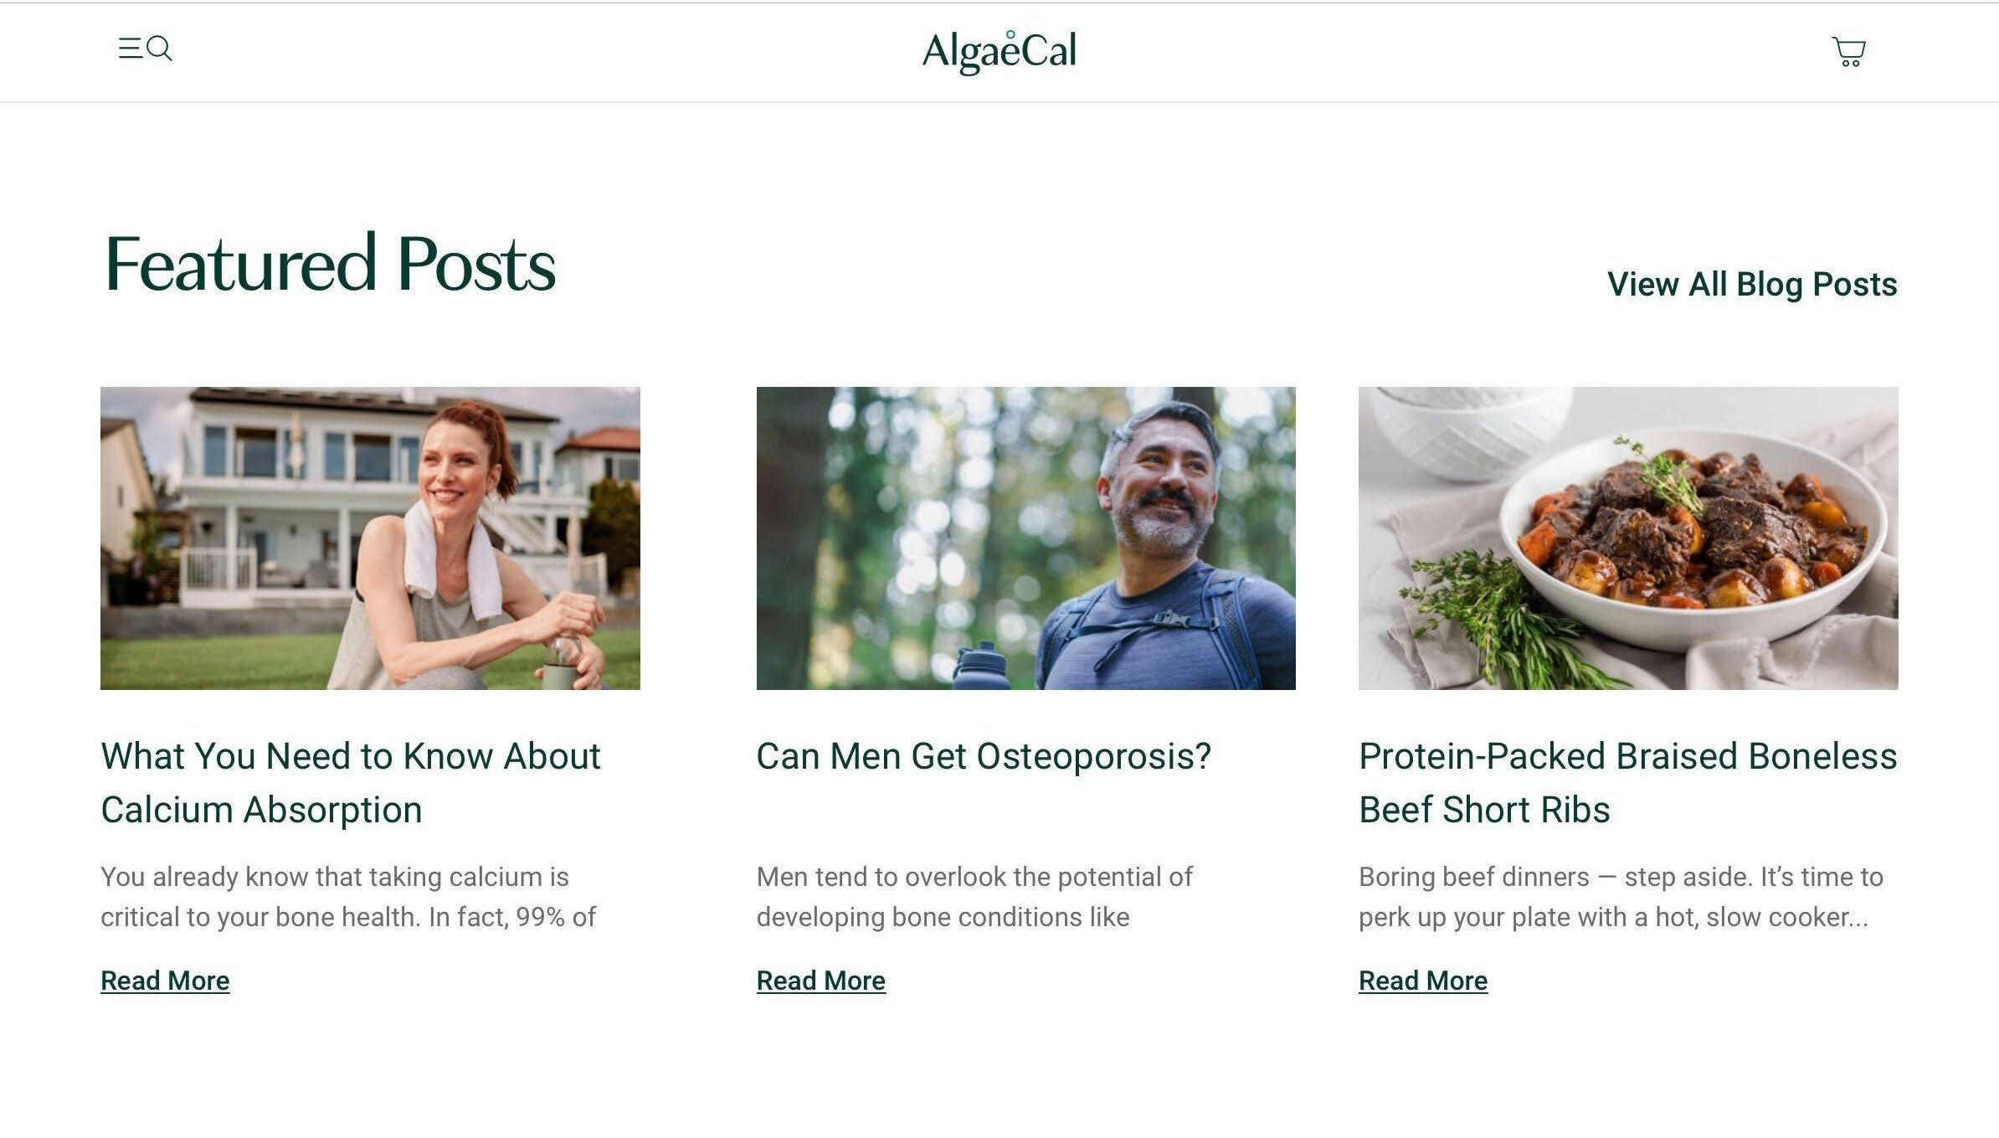
Task: Click the rosemary sprig in the beef photo
Action: tap(1507, 620)
